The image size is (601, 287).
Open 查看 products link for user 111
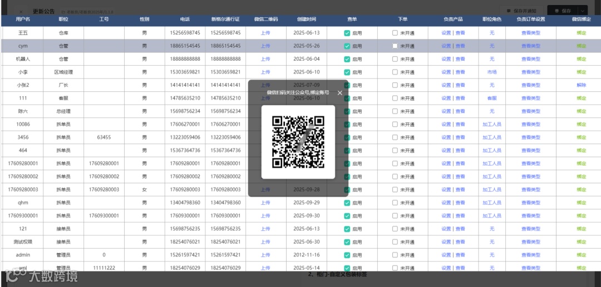[460, 98]
